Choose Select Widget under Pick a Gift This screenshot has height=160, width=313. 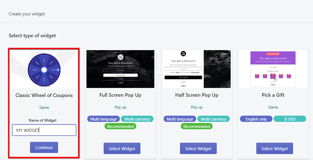[x=275, y=148]
